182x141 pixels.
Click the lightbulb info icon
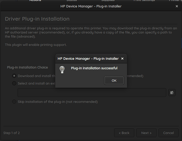pos(62,70)
